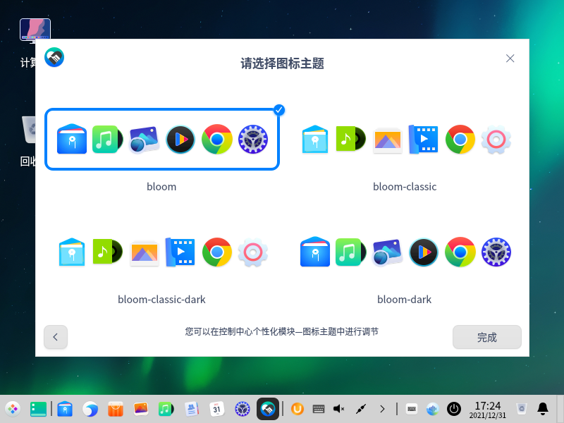
Task: Go back with the left arrow button
Action: [56, 337]
